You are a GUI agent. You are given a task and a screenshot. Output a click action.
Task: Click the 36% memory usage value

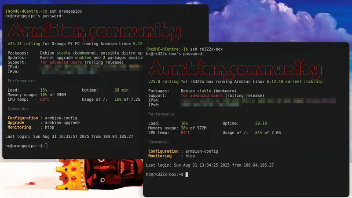[x=184, y=128]
